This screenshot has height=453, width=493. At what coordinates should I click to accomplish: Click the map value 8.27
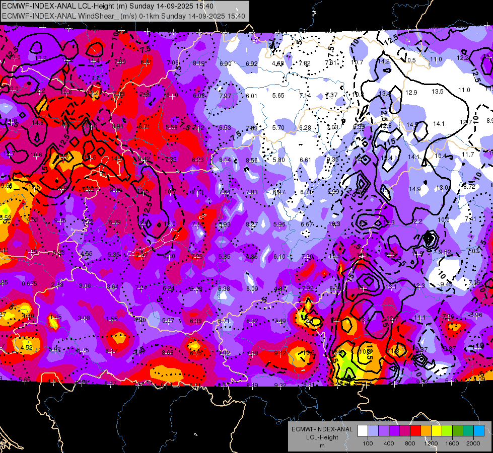(252, 224)
